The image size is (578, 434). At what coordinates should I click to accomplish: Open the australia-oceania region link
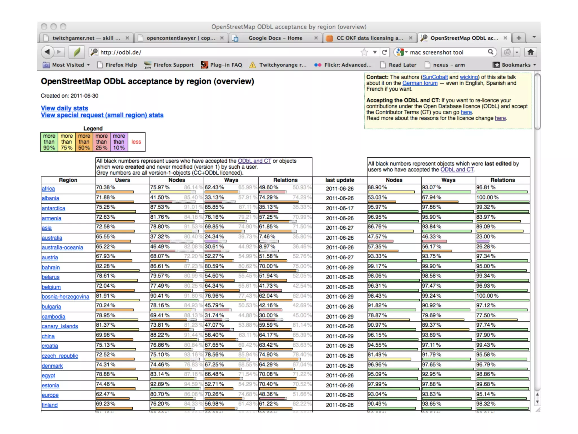coord(62,248)
